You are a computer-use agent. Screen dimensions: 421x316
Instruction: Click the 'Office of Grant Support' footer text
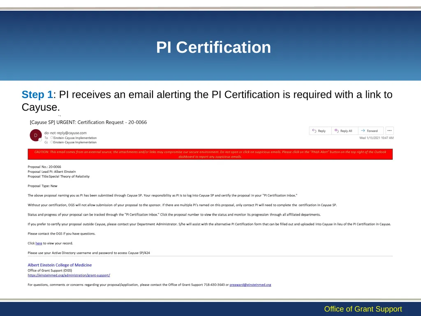point(363,309)
